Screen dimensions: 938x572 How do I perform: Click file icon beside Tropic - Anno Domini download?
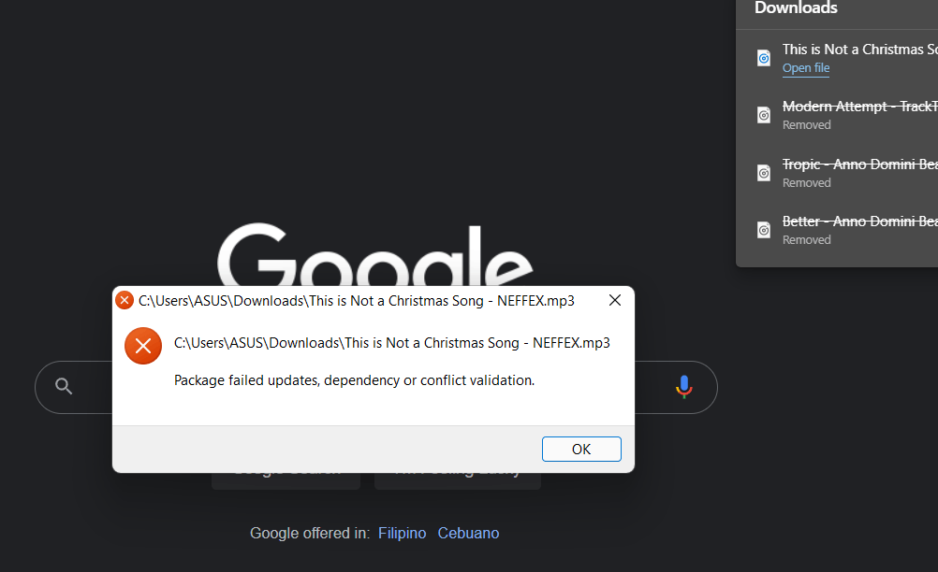764,173
